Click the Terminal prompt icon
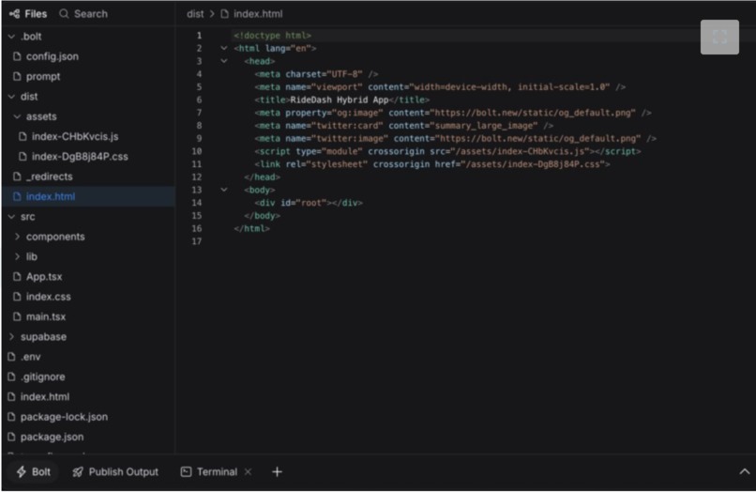The height and width of the screenshot is (492, 756). (x=186, y=472)
